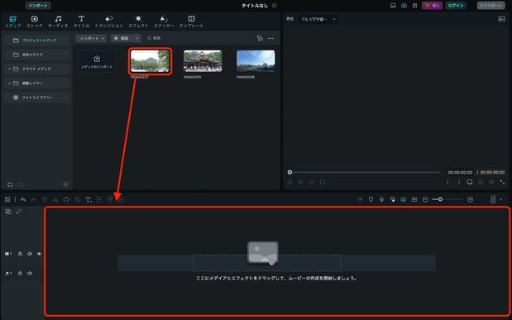Switch to the タイトル (Titles) tab
Screen dimensions: 512x320
pyautogui.click(x=81, y=21)
